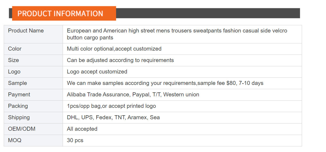Image resolution: width=326 pixels, height=152 pixels.
Task: Click the product name description text
Action: click(x=177, y=34)
